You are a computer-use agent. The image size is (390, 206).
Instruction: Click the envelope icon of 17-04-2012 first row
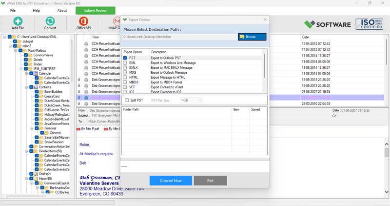click(86, 43)
